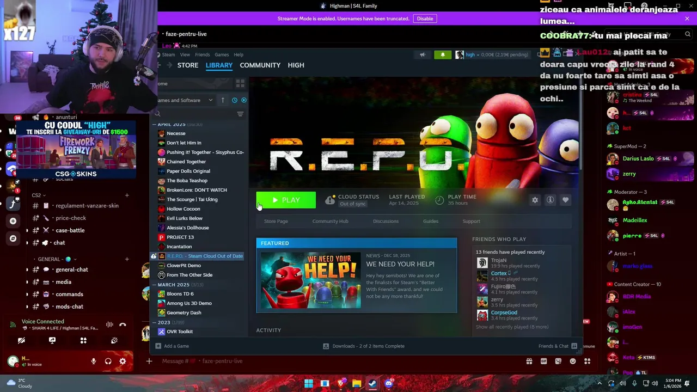Open We Need Your Help news thumbnail
This screenshot has height=392, width=697.
[310, 280]
